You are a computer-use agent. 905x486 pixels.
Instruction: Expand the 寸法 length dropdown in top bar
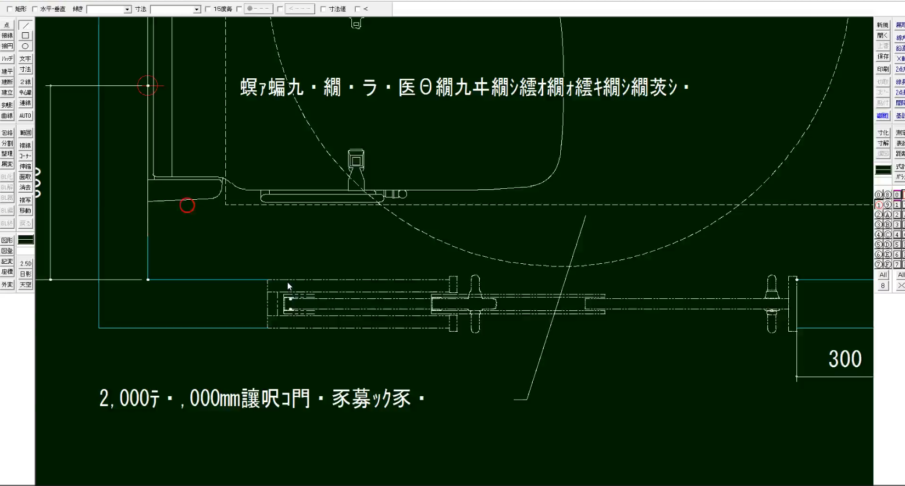[197, 9]
